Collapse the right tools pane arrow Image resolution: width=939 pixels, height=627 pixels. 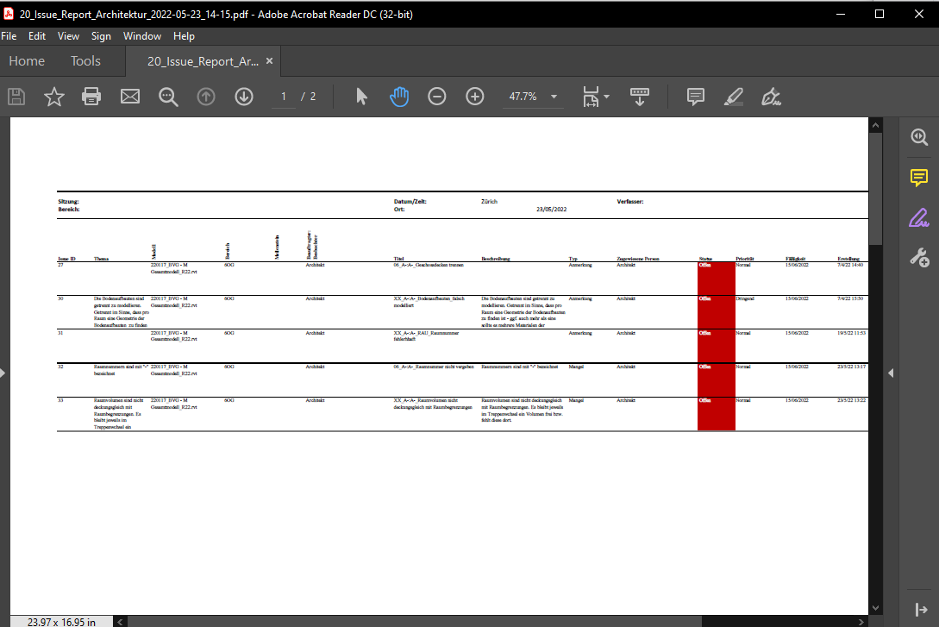click(x=891, y=373)
